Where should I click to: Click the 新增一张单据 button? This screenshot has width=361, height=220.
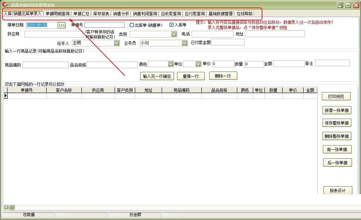(x=336, y=110)
